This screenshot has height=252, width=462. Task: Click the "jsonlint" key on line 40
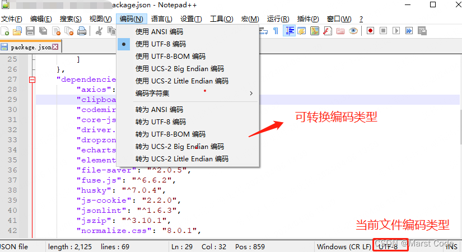[102, 211]
